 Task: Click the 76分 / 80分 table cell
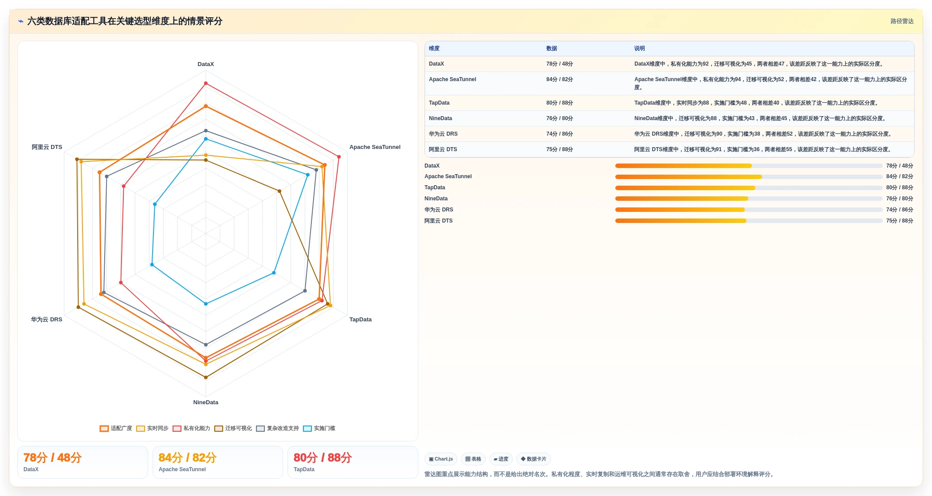pos(559,118)
